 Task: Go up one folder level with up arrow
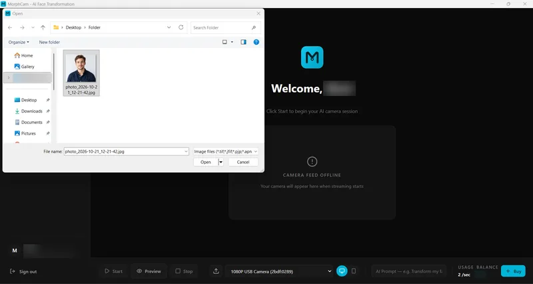[43, 27]
